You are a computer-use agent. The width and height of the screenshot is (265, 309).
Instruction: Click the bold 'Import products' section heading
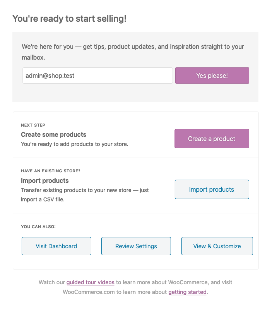tap(44, 180)
